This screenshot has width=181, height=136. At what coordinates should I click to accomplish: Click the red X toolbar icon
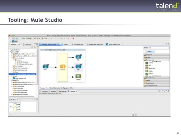pyautogui.click(x=73, y=39)
